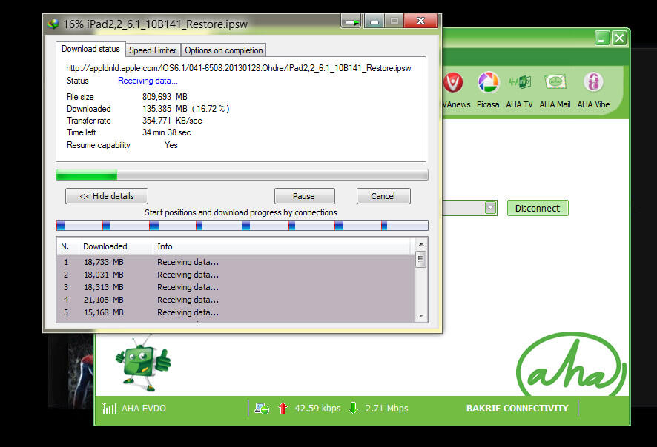Viewport: 657px width, 447px height.
Task: Minimize the IDM download window
Action: pos(374,21)
